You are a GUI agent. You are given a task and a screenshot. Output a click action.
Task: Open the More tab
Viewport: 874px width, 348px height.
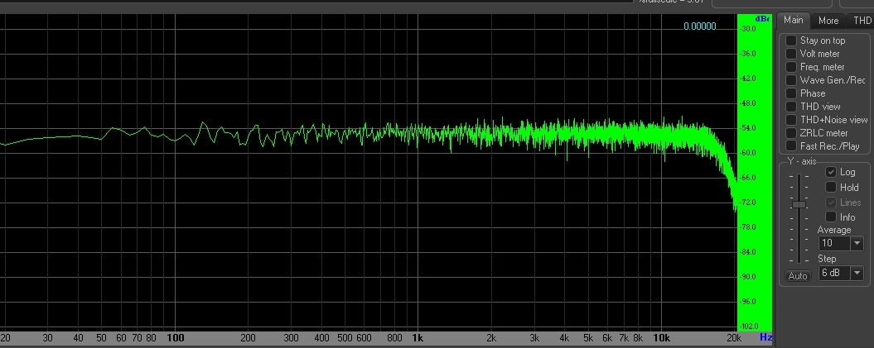coord(828,21)
